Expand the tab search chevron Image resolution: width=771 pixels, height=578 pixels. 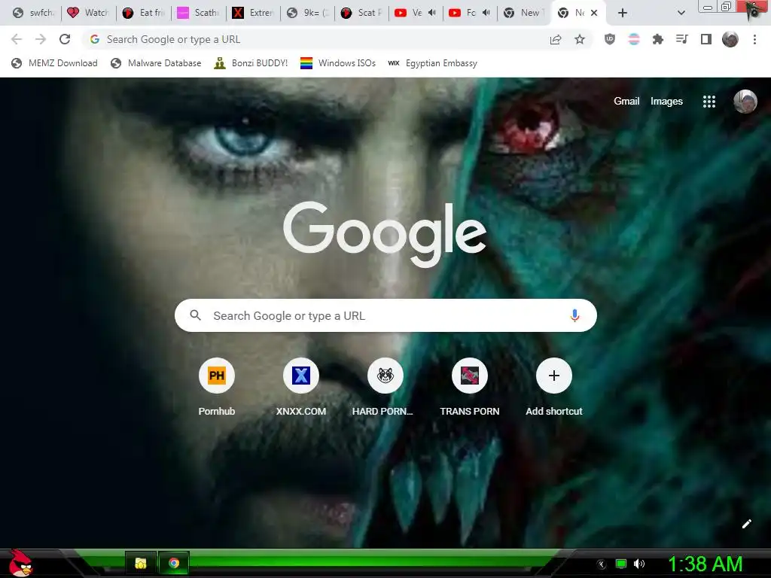681,13
